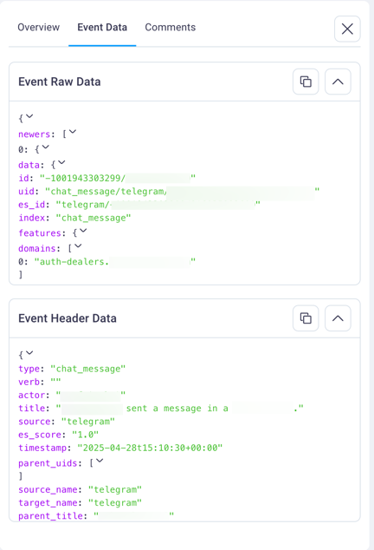This screenshot has width=374, height=550.
Task: Click the es_score value "1.0"
Action: coord(85,435)
